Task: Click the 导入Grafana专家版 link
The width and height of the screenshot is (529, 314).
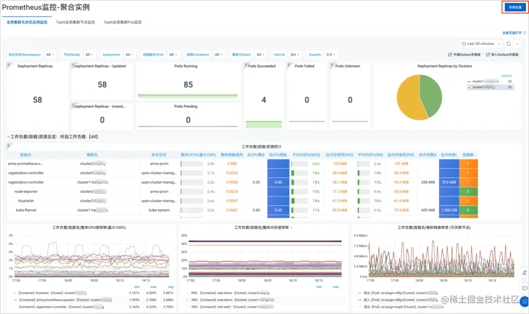Action: click(x=502, y=55)
